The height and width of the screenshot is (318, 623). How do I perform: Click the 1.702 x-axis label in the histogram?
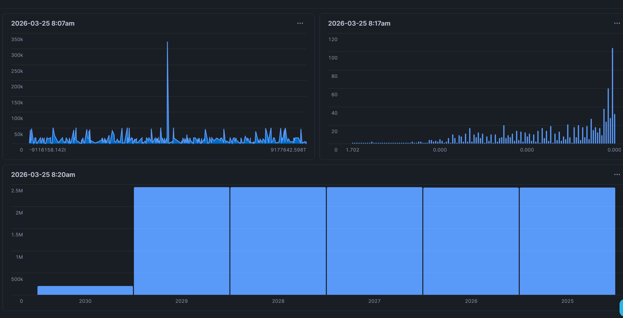coord(352,150)
